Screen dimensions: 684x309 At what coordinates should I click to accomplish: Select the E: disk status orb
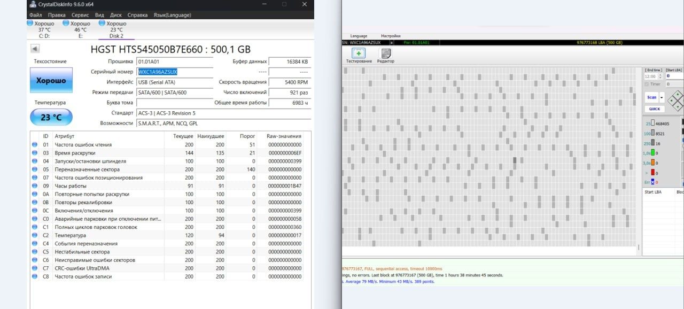[66, 24]
